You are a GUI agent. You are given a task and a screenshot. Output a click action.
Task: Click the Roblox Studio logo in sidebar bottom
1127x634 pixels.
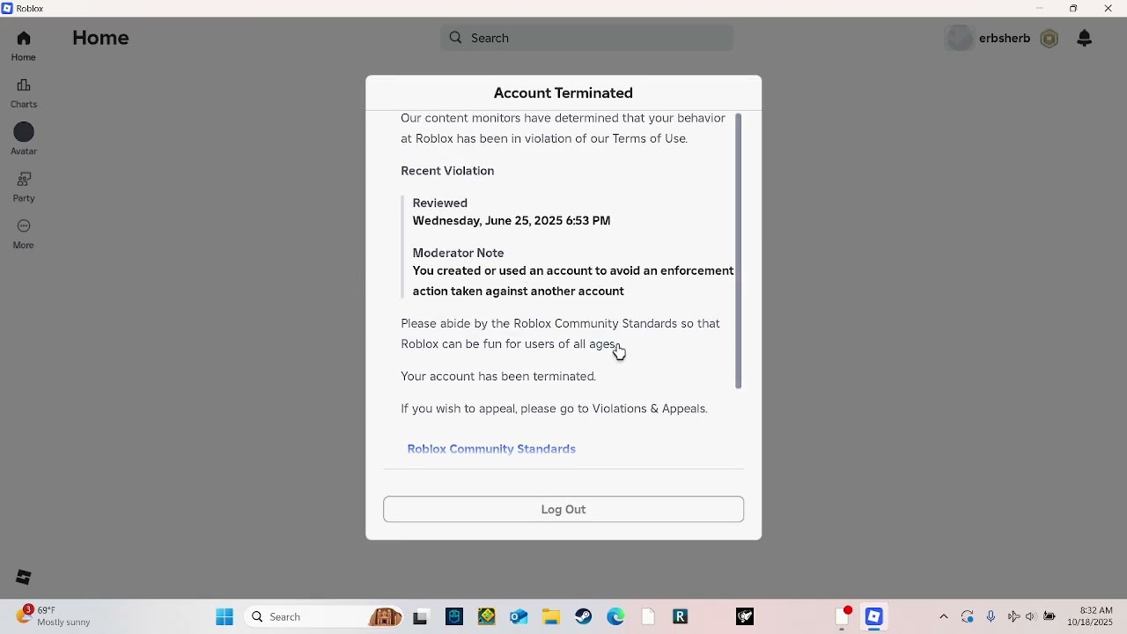click(x=24, y=578)
